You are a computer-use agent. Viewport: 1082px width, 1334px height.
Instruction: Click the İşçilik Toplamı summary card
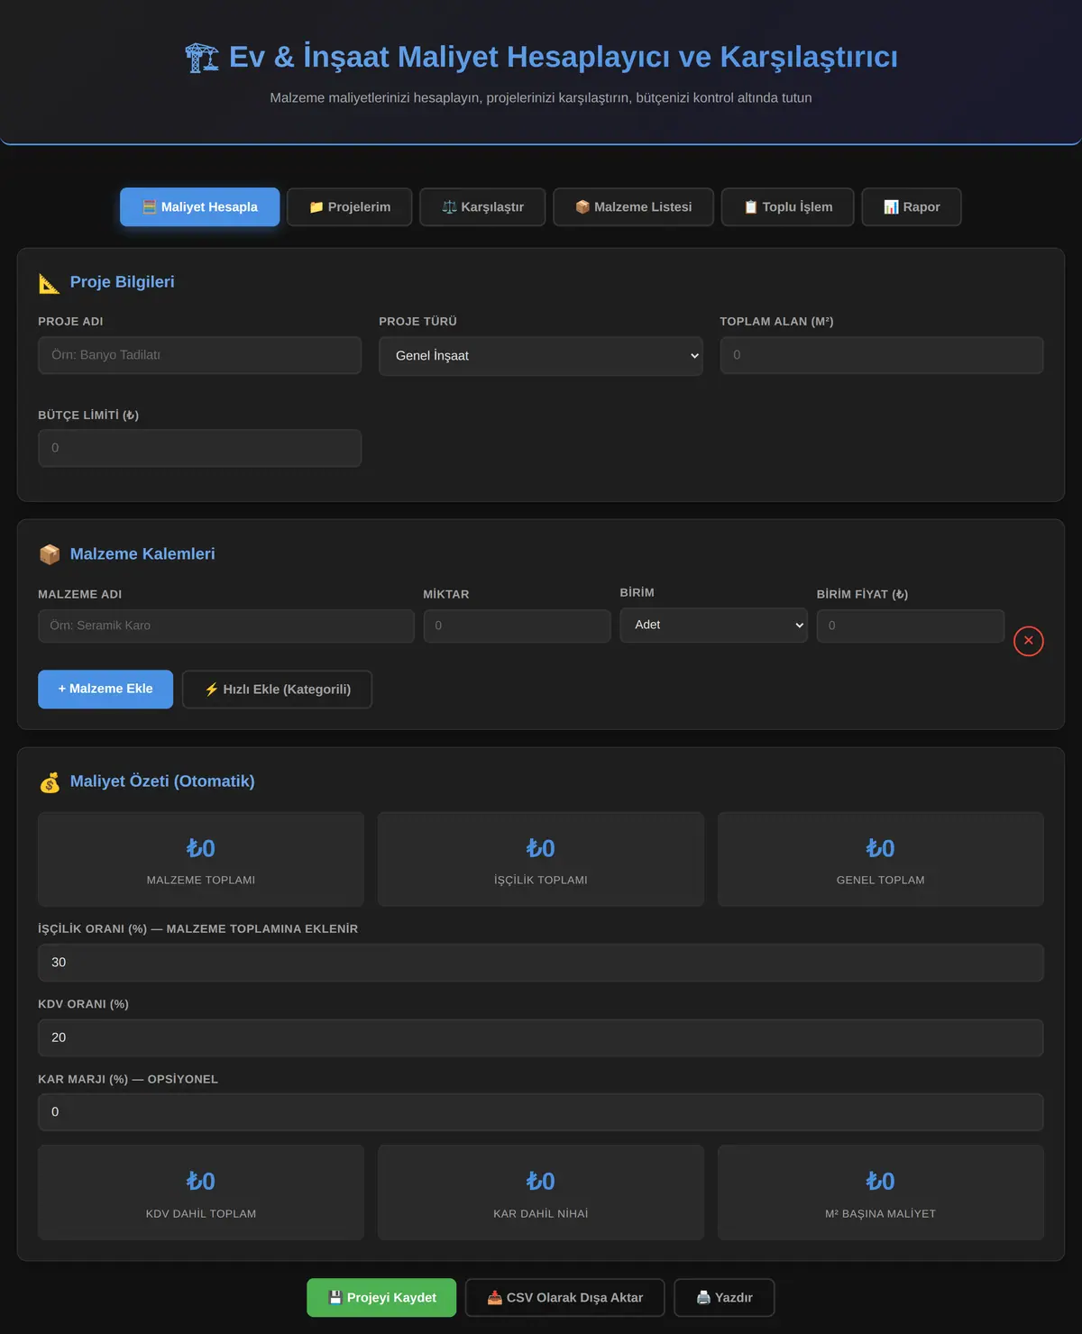point(541,860)
